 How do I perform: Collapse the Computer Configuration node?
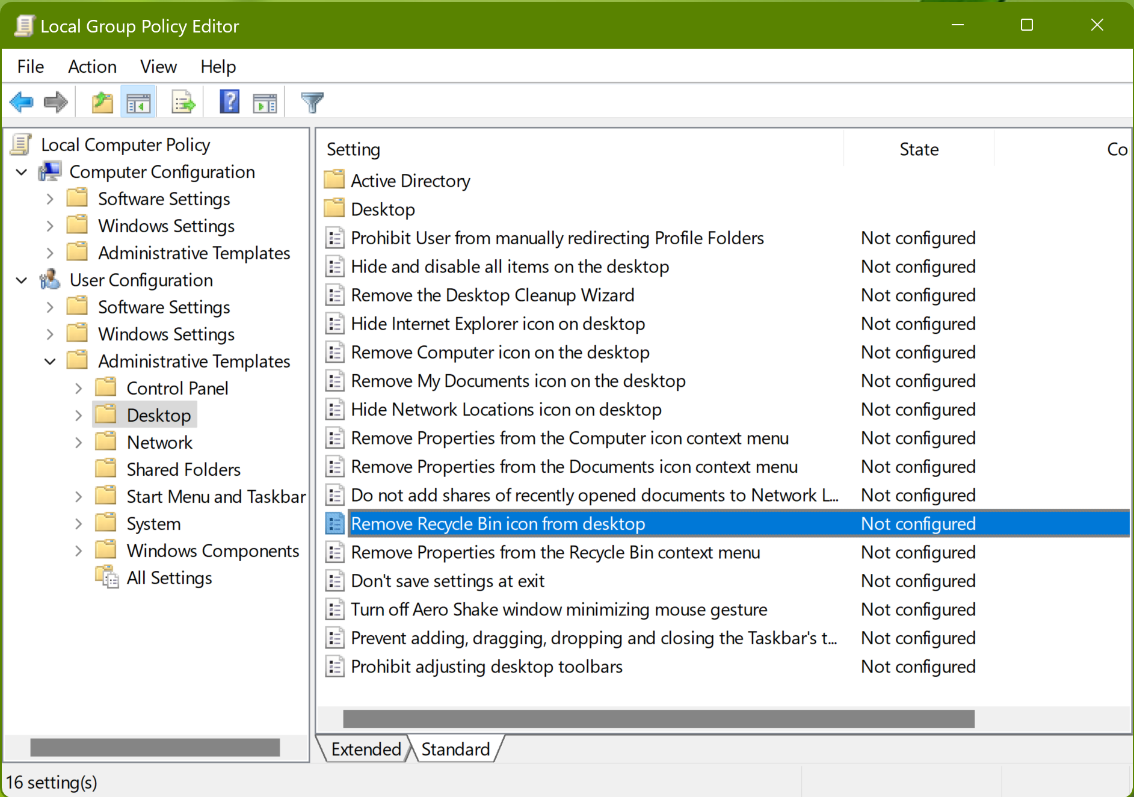pyautogui.click(x=22, y=172)
